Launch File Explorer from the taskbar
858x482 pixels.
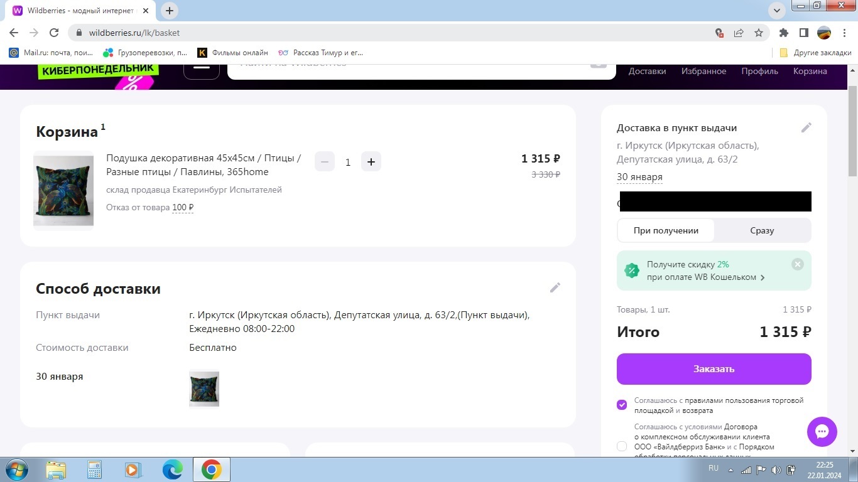click(56, 469)
